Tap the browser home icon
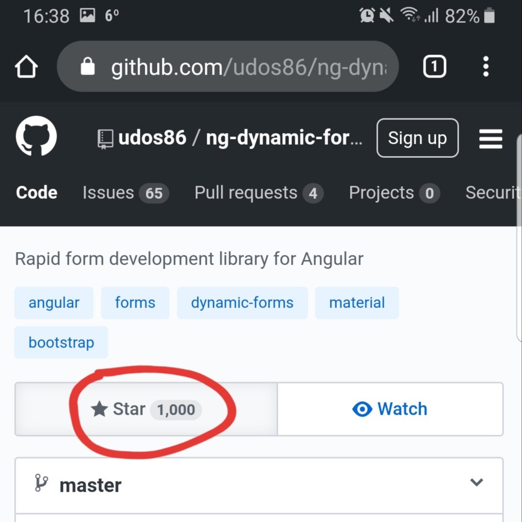The image size is (522, 522). 26,67
